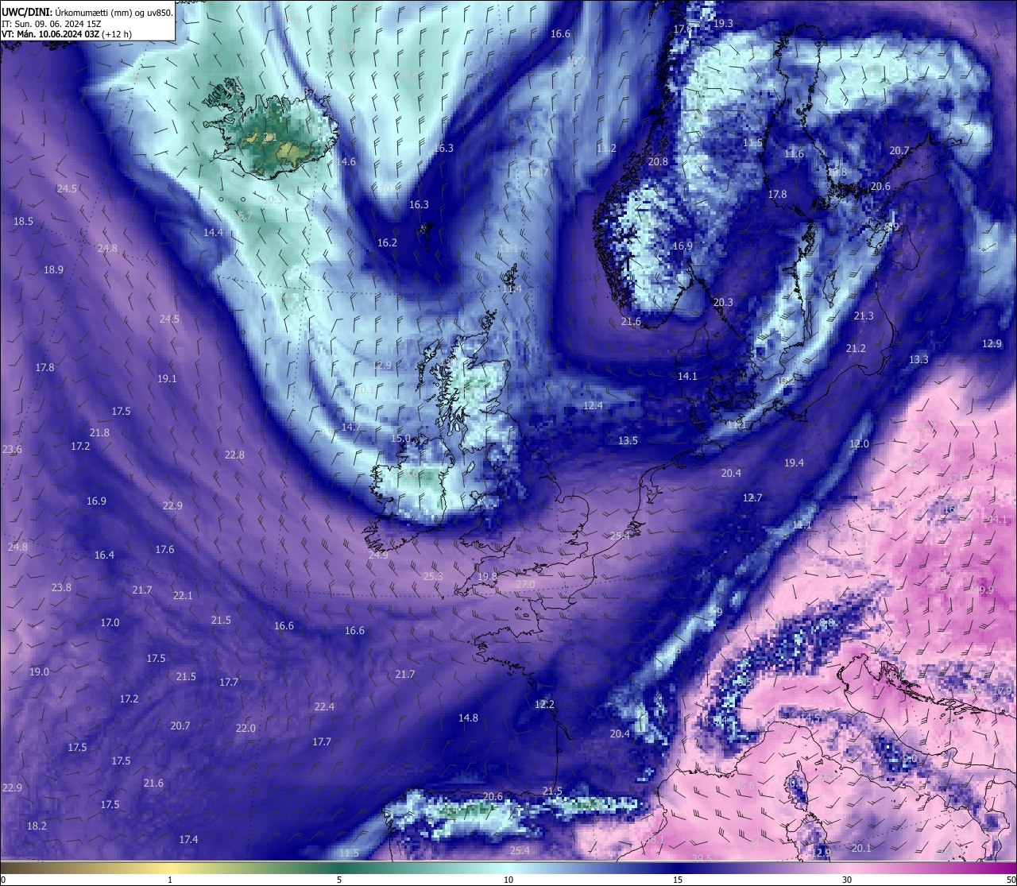Click the '21.2' value label
This screenshot has height=886, width=1017.
856,348
